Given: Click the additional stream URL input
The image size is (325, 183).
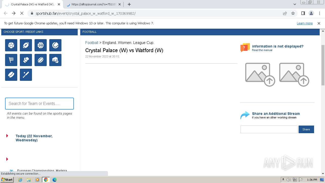Looking at the screenshot, I should (x=269, y=129).
